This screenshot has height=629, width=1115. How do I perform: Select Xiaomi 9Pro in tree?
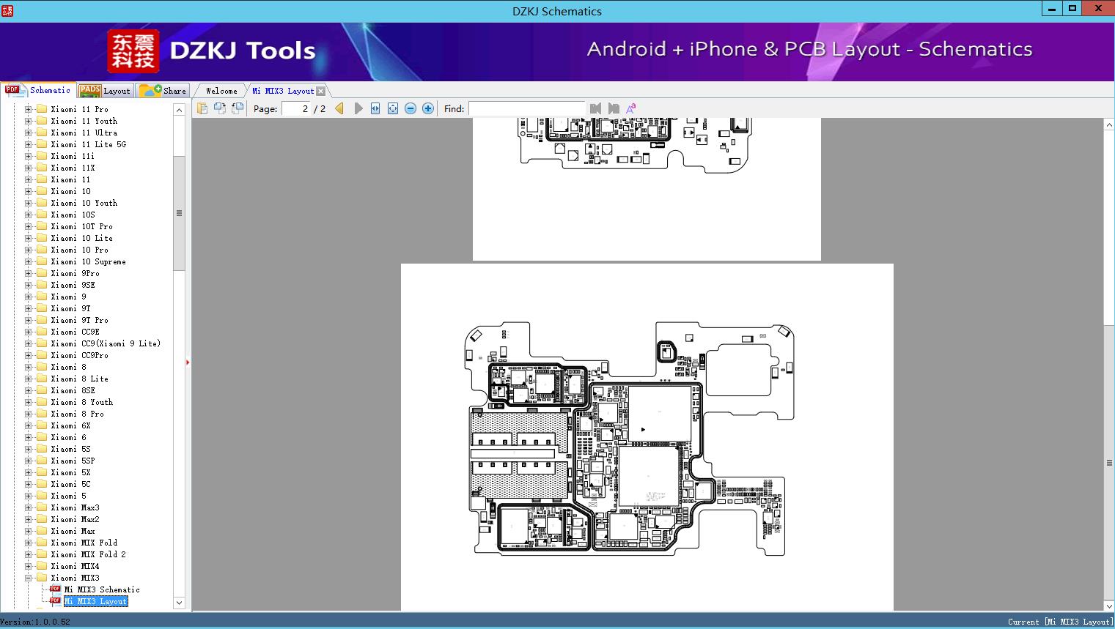(75, 273)
